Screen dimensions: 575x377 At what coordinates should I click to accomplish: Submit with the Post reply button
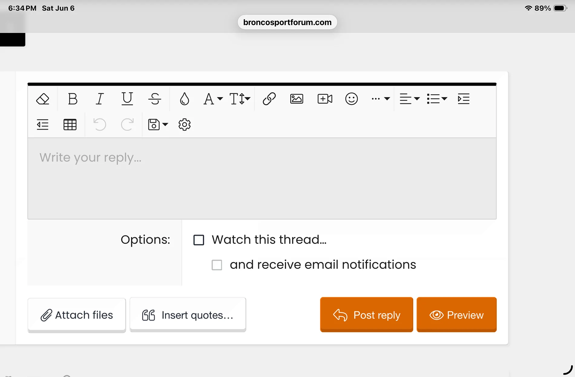366,315
